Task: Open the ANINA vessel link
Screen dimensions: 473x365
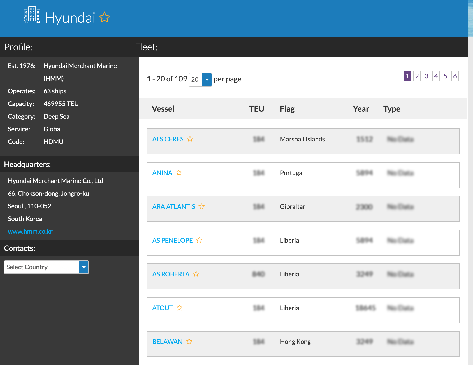Action: coord(162,173)
